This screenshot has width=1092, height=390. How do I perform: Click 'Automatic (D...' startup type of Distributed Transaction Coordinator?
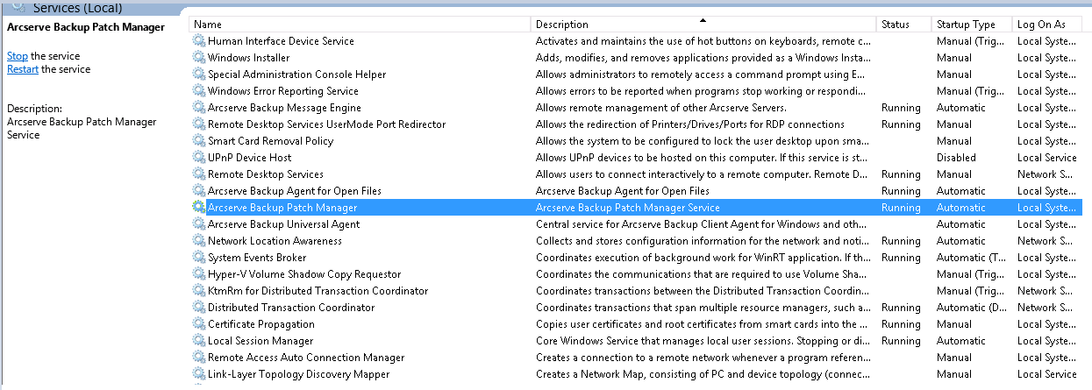pos(972,308)
